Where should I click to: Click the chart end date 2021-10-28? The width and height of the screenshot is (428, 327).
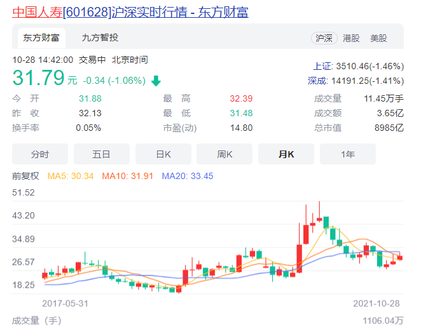tap(376, 304)
